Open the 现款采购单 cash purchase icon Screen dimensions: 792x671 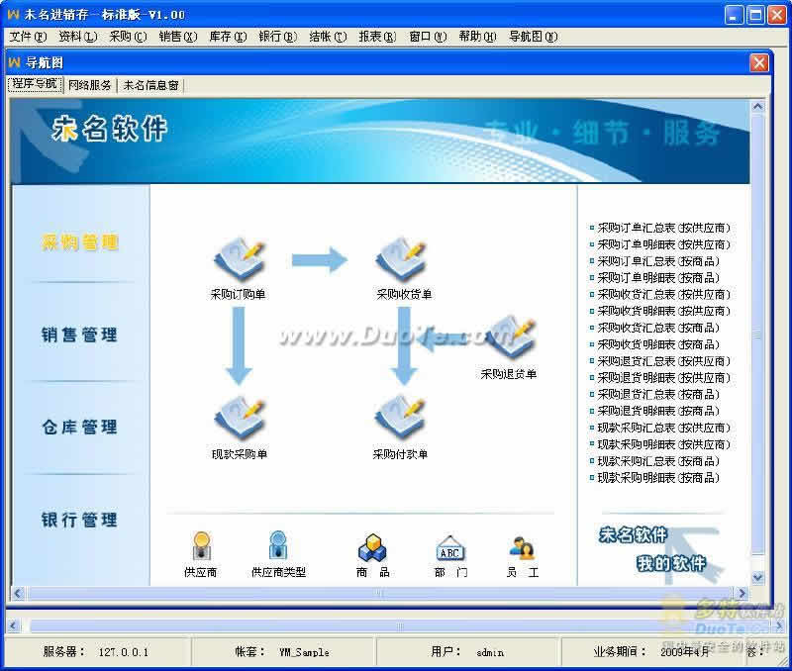pos(240,418)
